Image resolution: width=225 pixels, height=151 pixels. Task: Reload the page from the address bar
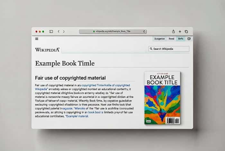(144, 32)
